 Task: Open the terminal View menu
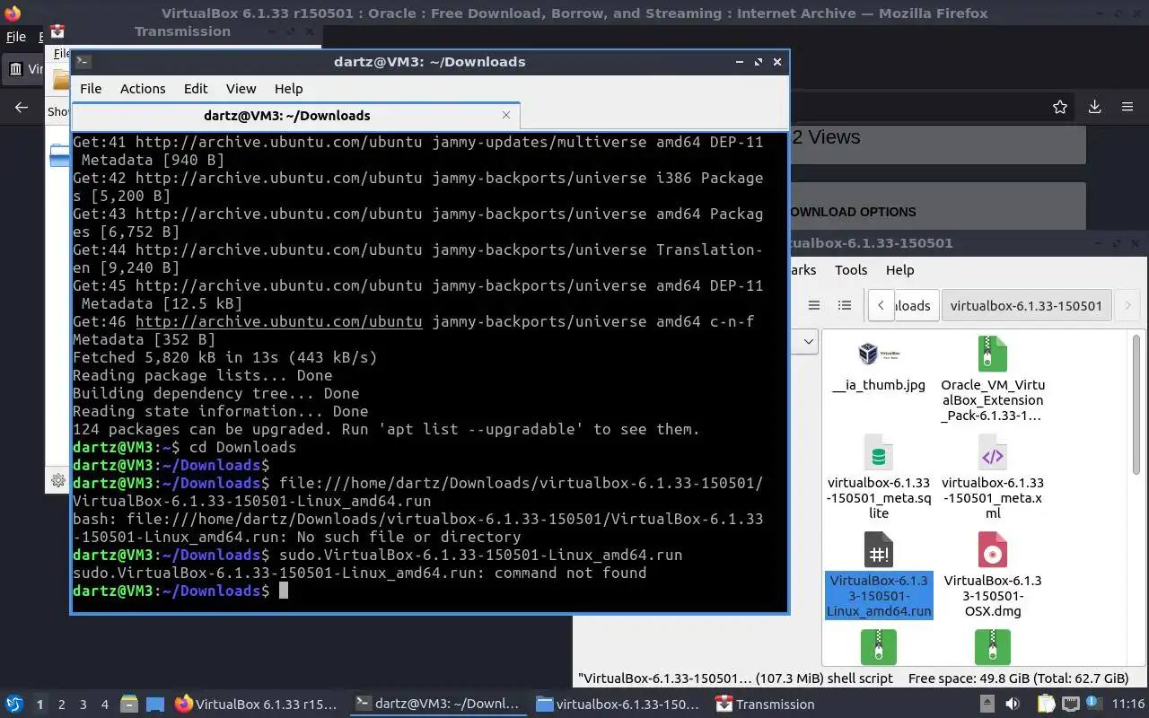coord(241,89)
